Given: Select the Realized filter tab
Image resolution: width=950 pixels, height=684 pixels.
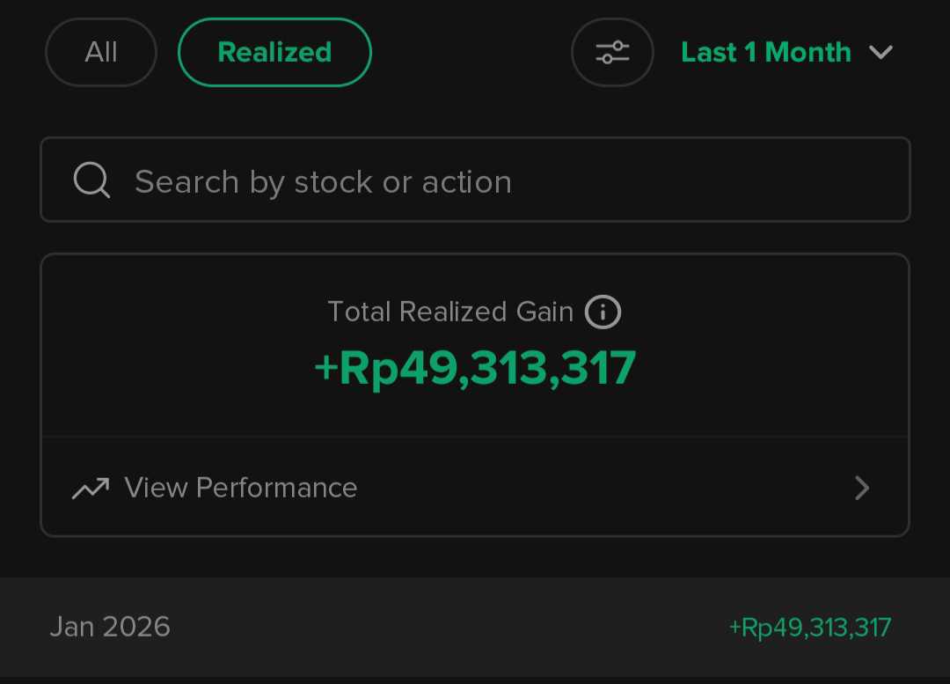Looking at the screenshot, I should 274,53.
